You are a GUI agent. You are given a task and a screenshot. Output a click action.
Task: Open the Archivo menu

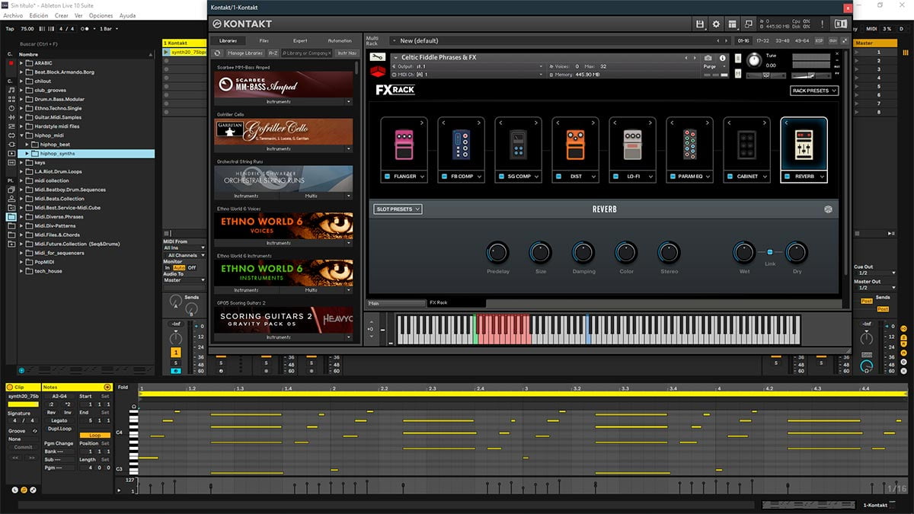(x=13, y=15)
